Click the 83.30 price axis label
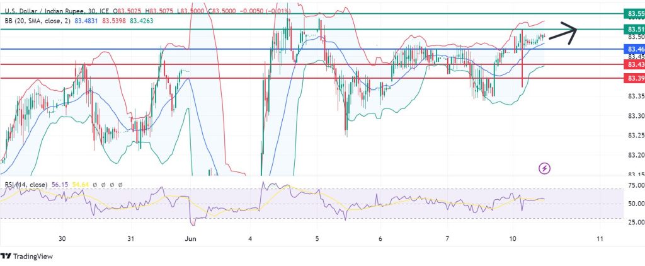 click(636, 115)
